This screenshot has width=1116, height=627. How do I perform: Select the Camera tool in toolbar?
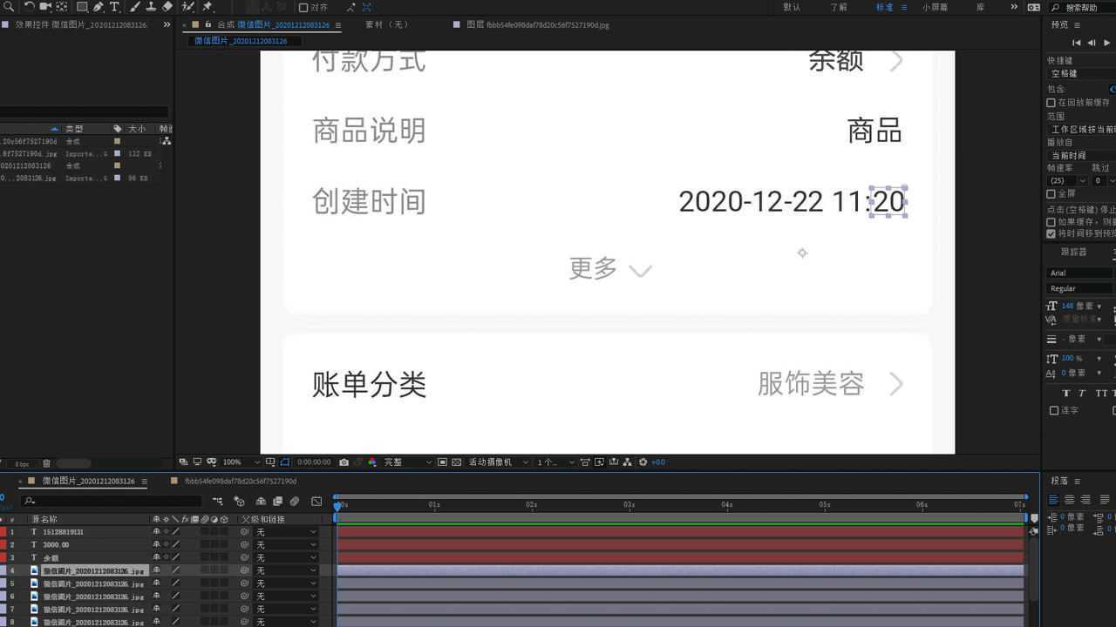tap(45, 6)
